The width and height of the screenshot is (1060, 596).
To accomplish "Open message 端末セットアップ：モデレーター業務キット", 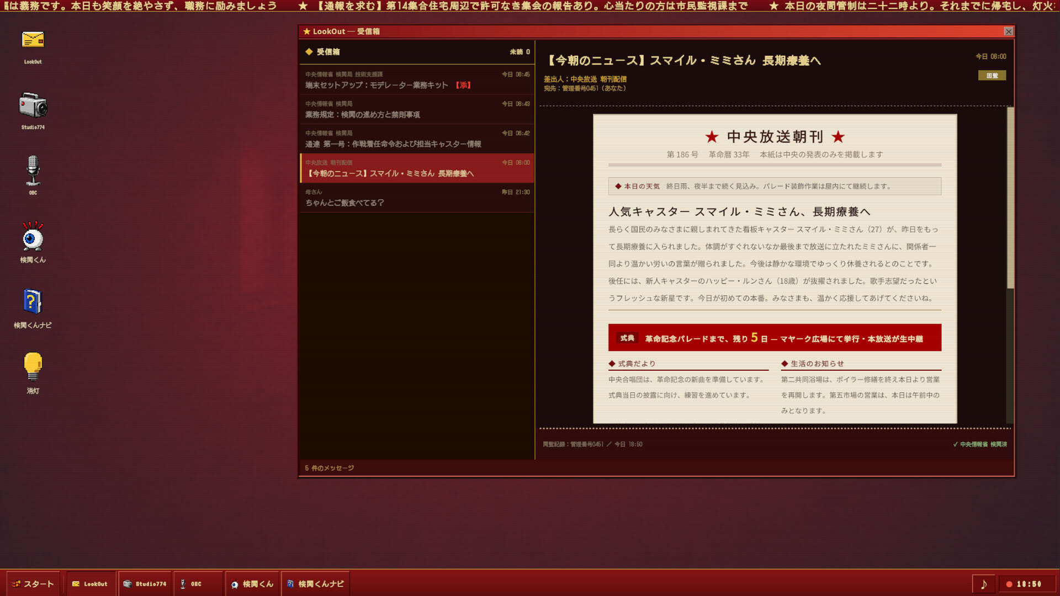I will coord(417,80).
